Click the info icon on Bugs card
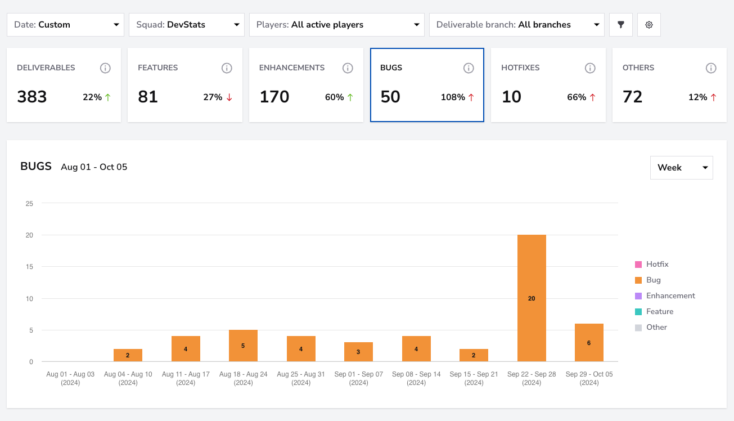 pyautogui.click(x=469, y=68)
